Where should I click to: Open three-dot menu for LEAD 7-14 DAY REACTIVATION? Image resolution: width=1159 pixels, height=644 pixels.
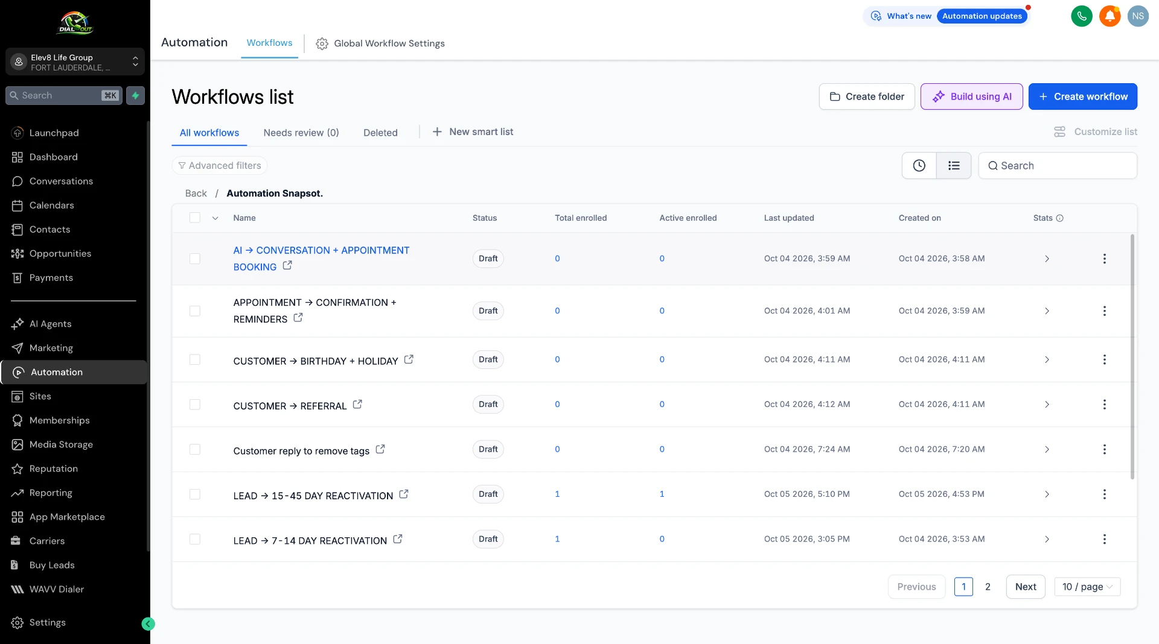click(1104, 539)
